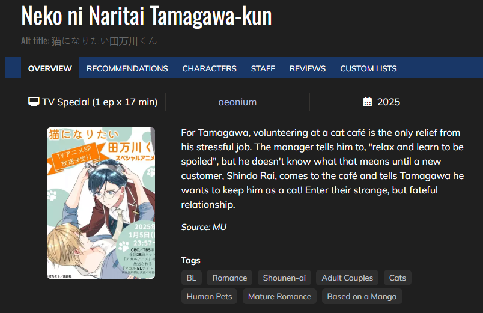Click the anime cover poster thumbnail
This screenshot has height=313, width=483.
pyautogui.click(x=101, y=203)
